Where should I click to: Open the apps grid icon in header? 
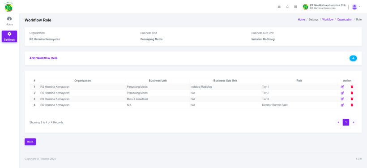point(295,7)
